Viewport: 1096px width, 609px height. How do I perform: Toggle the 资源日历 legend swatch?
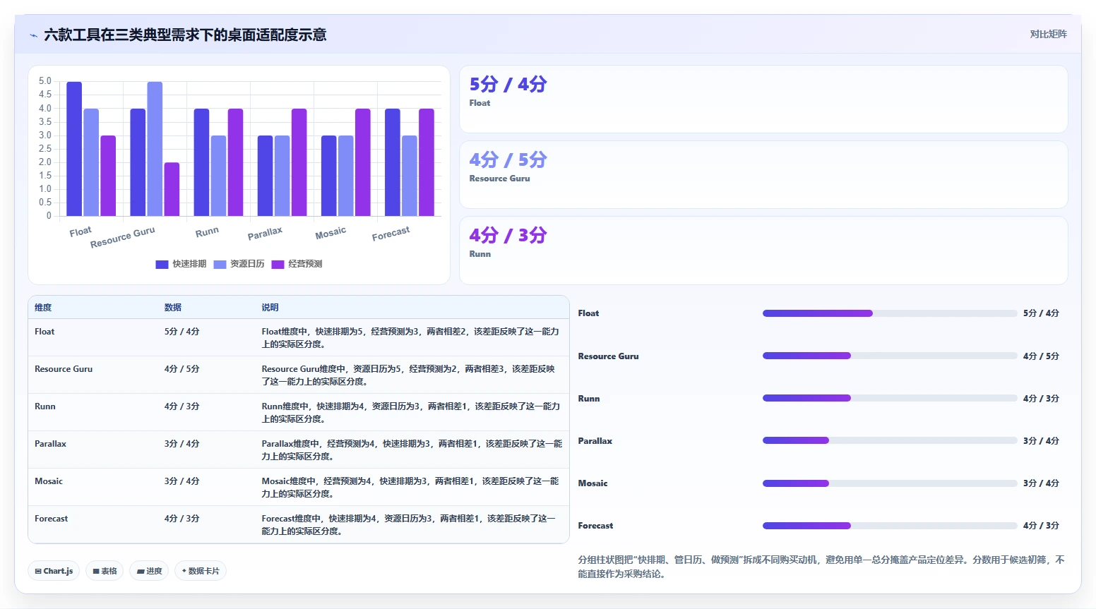[220, 264]
